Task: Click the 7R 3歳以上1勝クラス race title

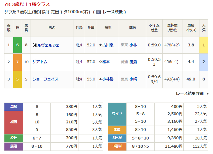Action: (27, 5)
